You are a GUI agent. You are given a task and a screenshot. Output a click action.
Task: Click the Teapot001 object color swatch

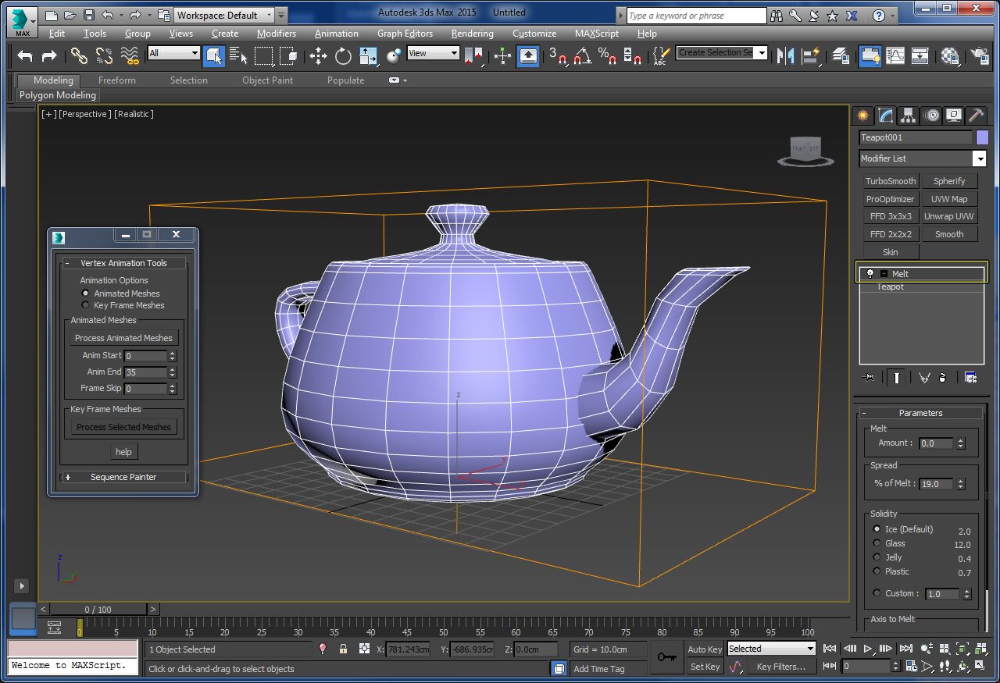982,137
